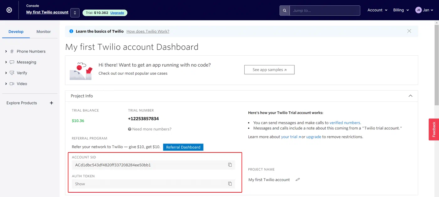Click the info icon in banner
Image resolution: width=439 pixels, height=197 pixels.
pyautogui.click(x=71, y=31)
